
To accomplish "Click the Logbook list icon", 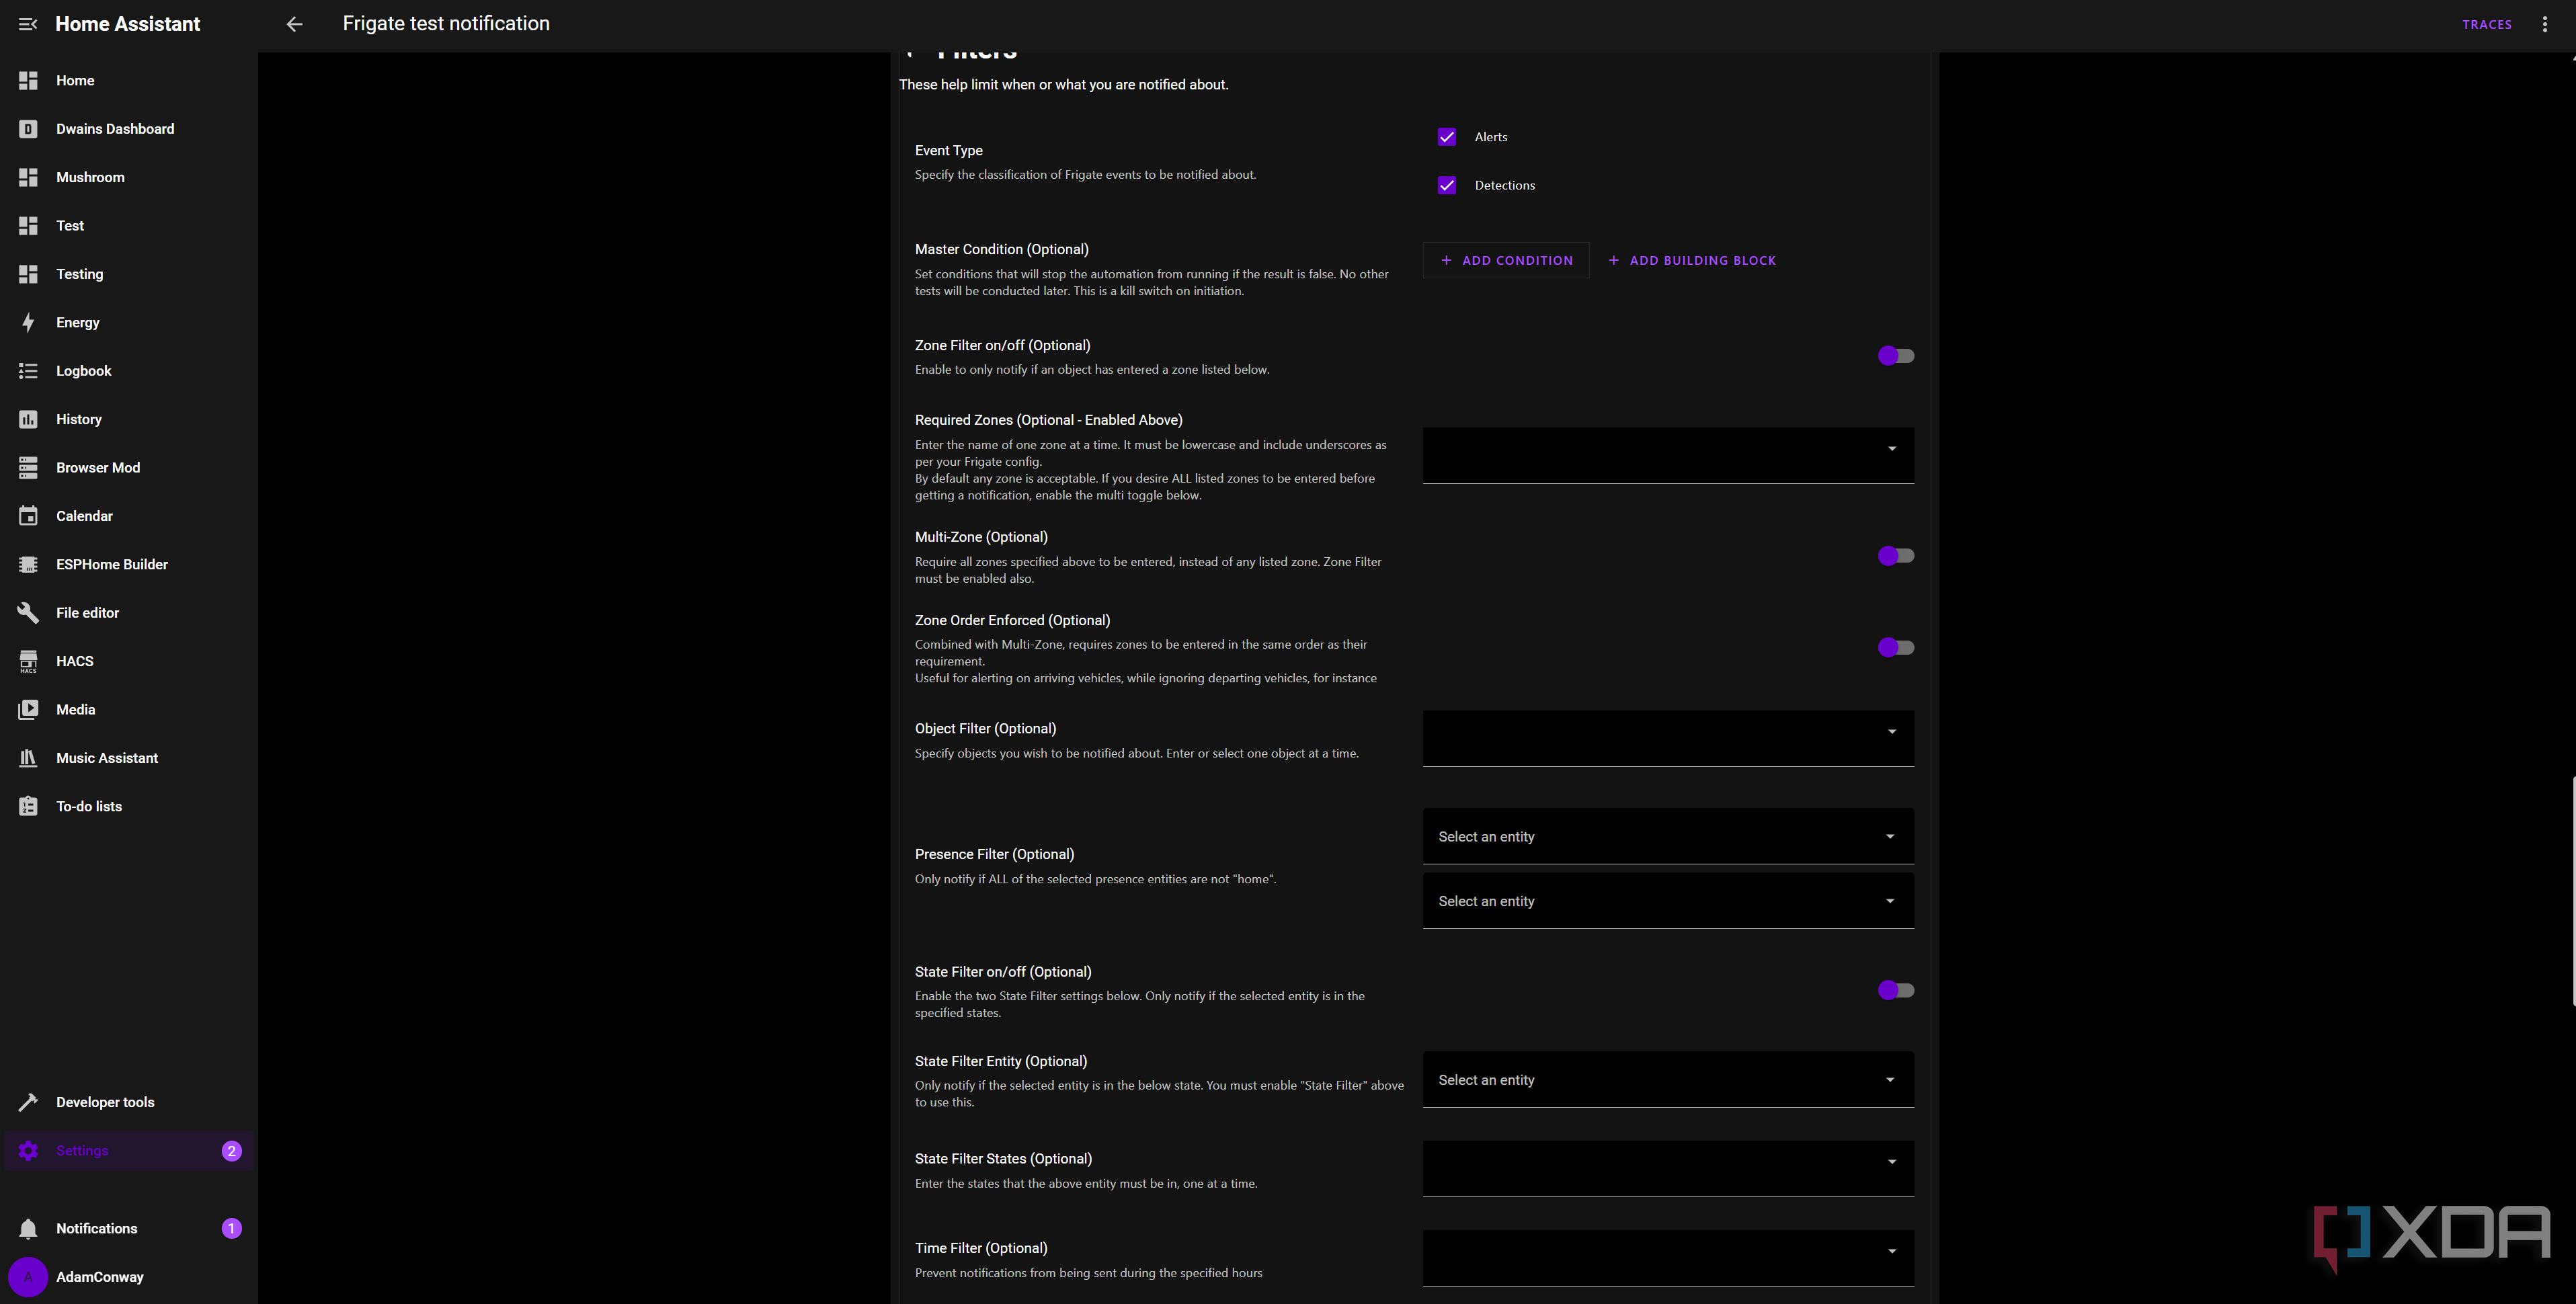I will pyautogui.click(x=28, y=371).
